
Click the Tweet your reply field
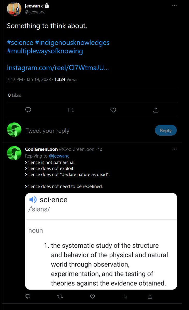click(x=88, y=131)
